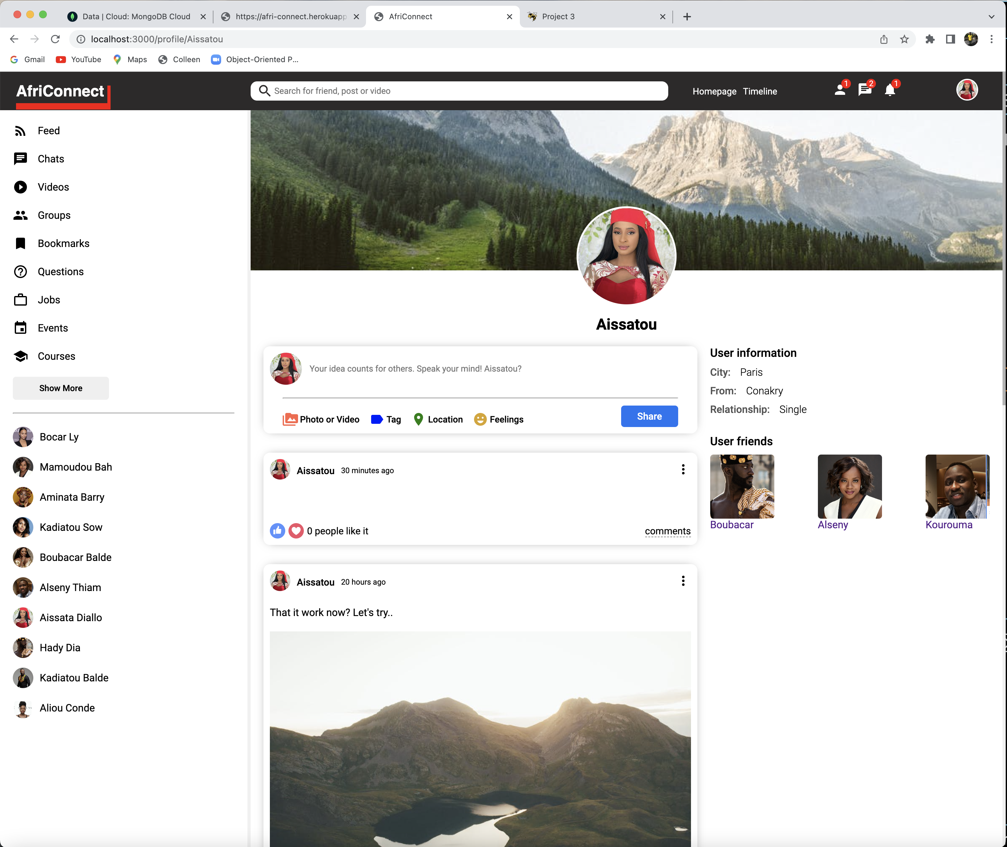Open options menu on 20 hours ago post
Viewport: 1007px width, 847px height.
click(683, 581)
